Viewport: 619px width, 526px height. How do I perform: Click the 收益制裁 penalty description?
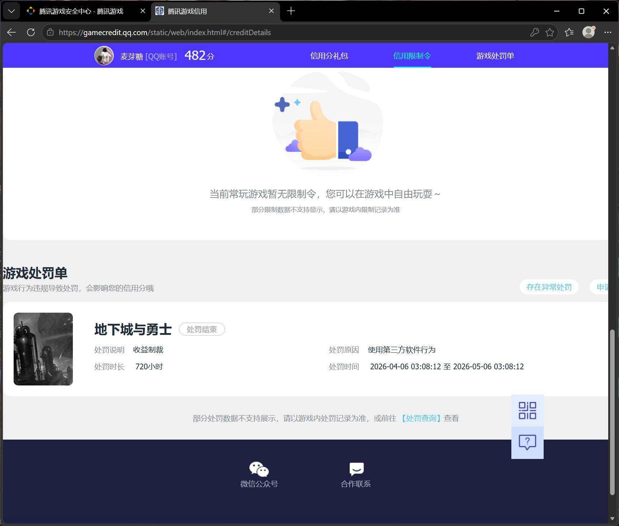tap(148, 350)
